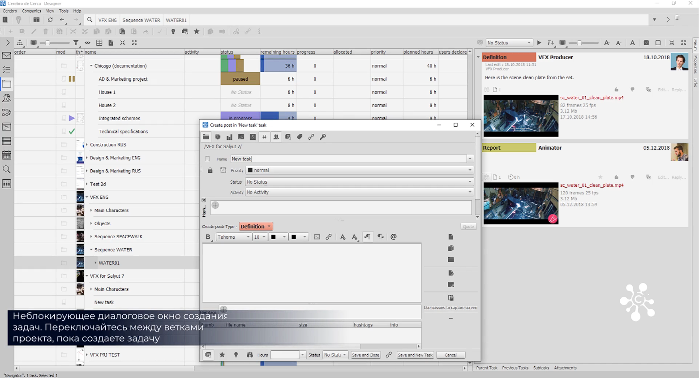The image size is (699, 378).
Task: Open the font size dropdown
Action: click(x=260, y=237)
